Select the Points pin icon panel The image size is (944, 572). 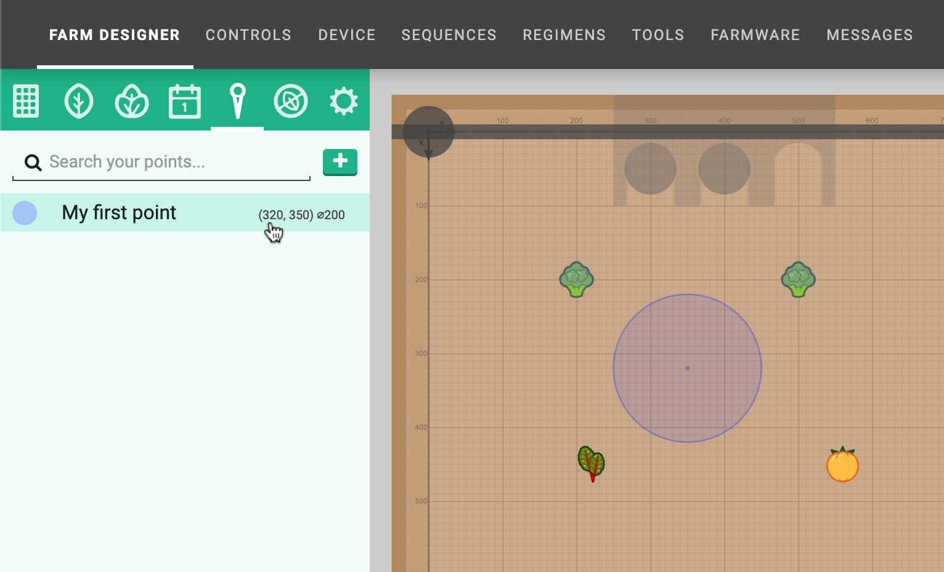click(x=237, y=101)
